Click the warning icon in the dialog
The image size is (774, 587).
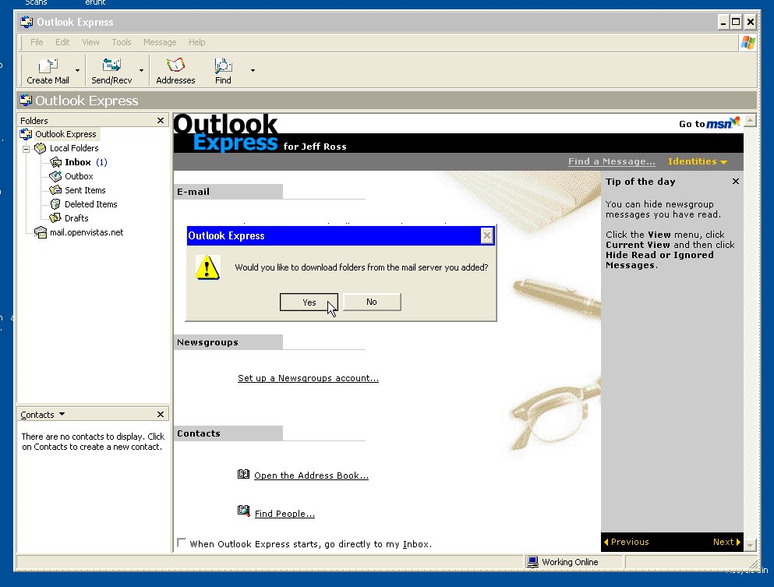tap(207, 267)
